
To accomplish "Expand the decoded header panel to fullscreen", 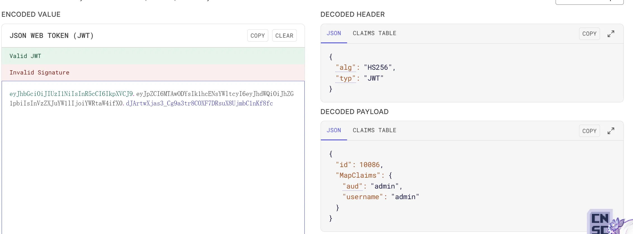I will [611, 34].
